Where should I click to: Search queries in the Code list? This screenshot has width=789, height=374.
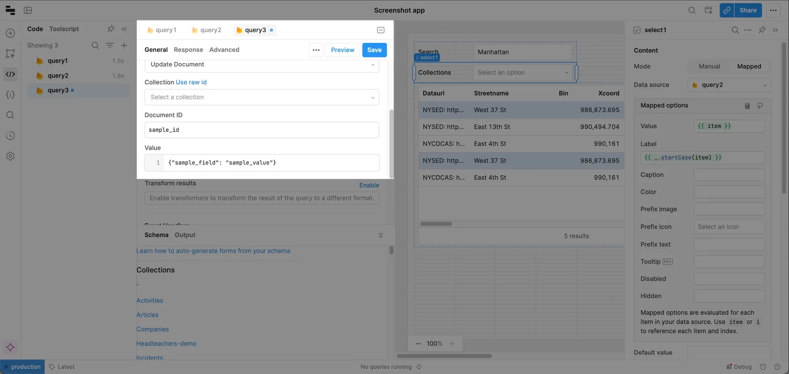pyautogui.click(x=95, y=45)
